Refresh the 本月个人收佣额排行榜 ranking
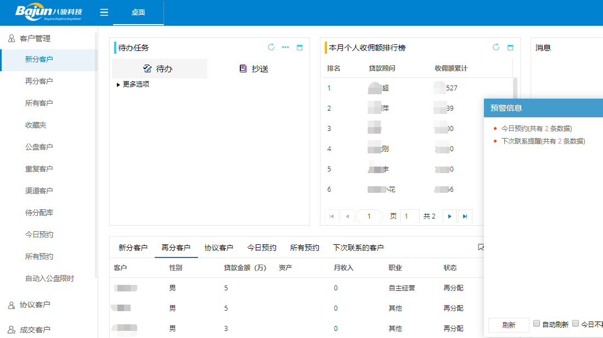 (x=495, y=47)
